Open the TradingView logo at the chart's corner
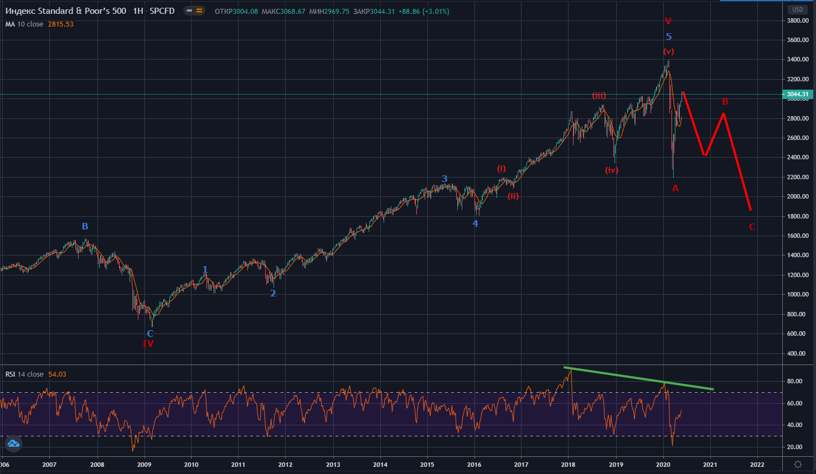Screen dimensions: 816x474 (13, 443)
